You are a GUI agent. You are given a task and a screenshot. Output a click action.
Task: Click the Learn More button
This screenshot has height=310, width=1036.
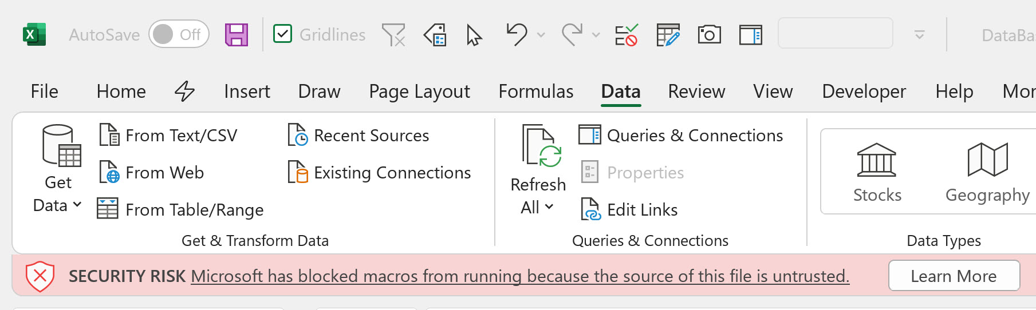954,276
